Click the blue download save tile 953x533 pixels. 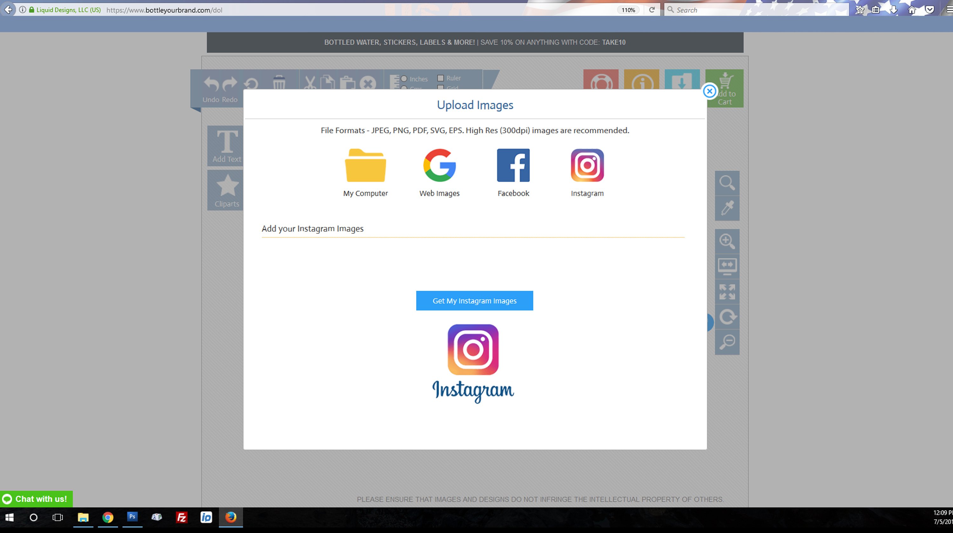[x=682, y=79]
